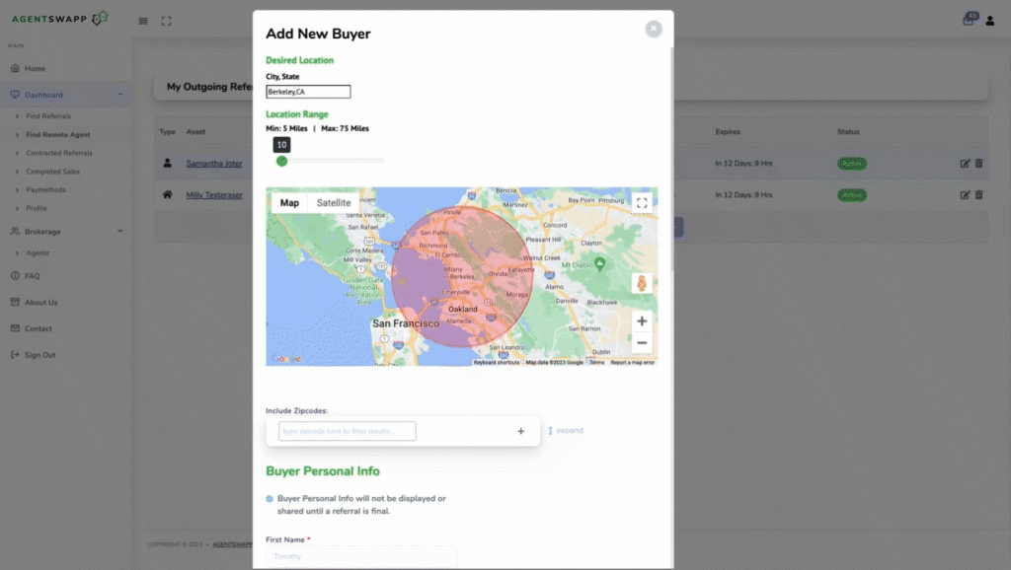Open the notifications inbox icon
This screenshot has height=570, width=1011.
coord(969,21)
